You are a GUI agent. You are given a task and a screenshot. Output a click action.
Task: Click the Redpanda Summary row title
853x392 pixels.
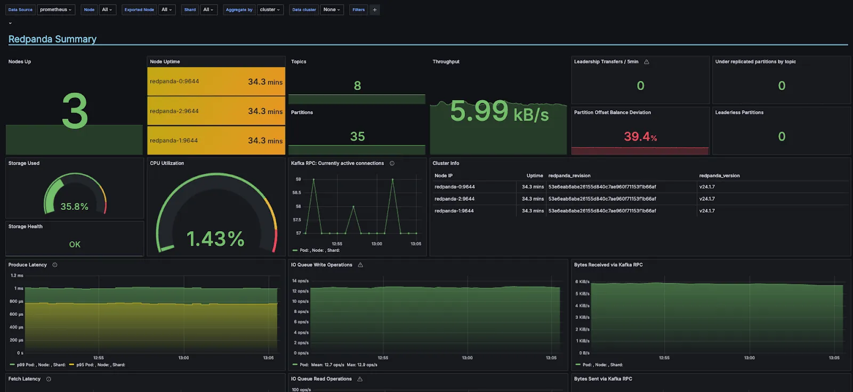click(52, 39)
